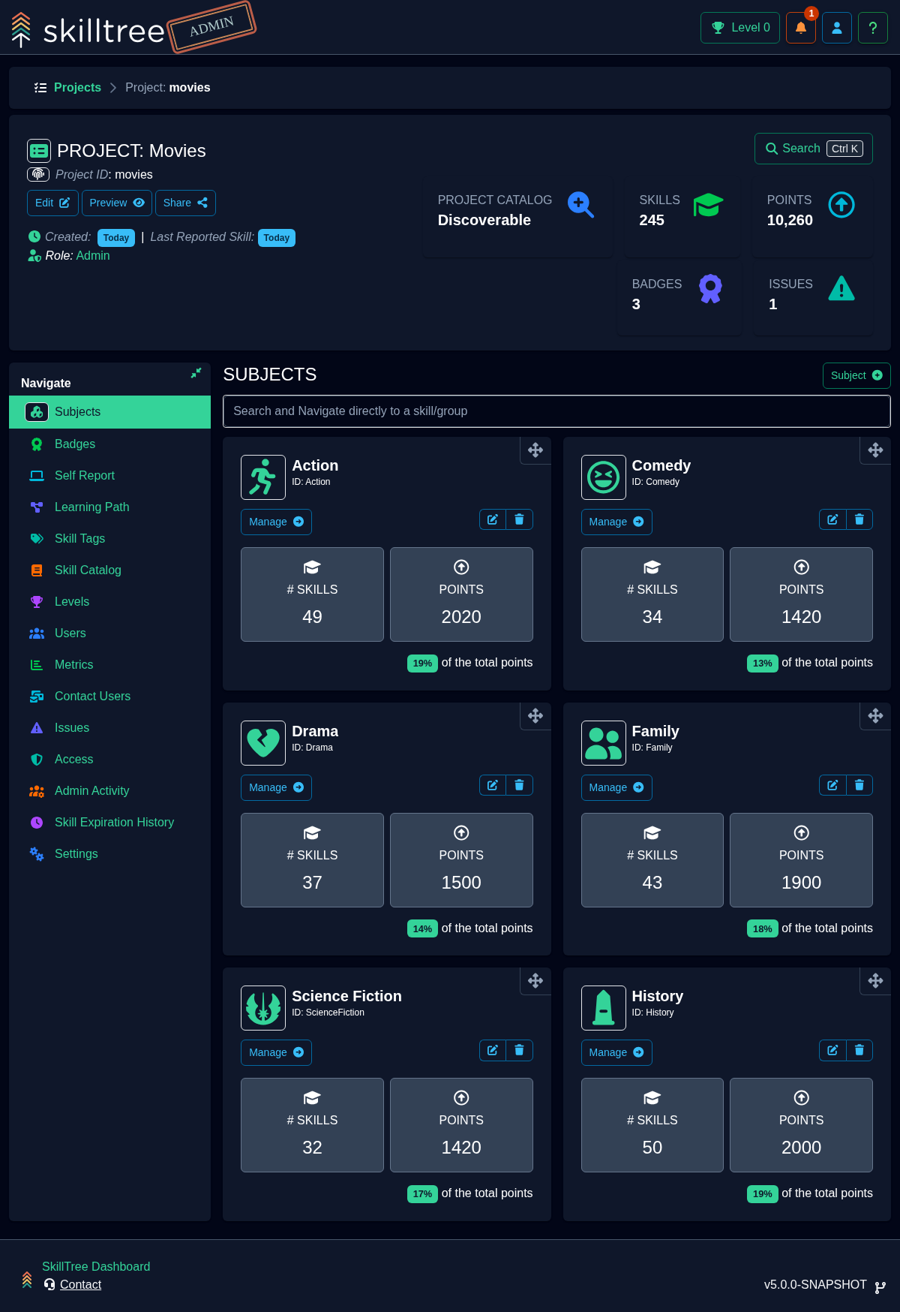This screenshot has height=1312, width=900.
Task: Click the Action running-person icon
Action: 263,477
